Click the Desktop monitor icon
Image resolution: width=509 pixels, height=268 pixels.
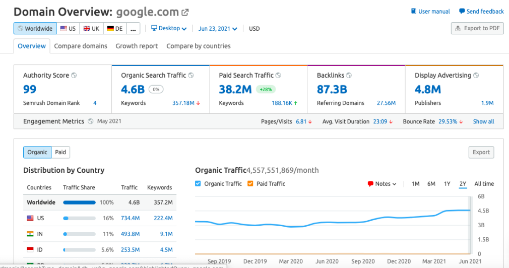click(154, 28)
